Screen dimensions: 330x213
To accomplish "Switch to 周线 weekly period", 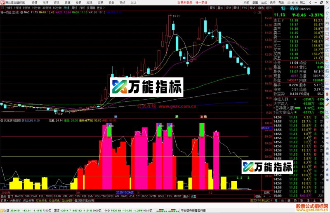I will [x=74, y=8].
